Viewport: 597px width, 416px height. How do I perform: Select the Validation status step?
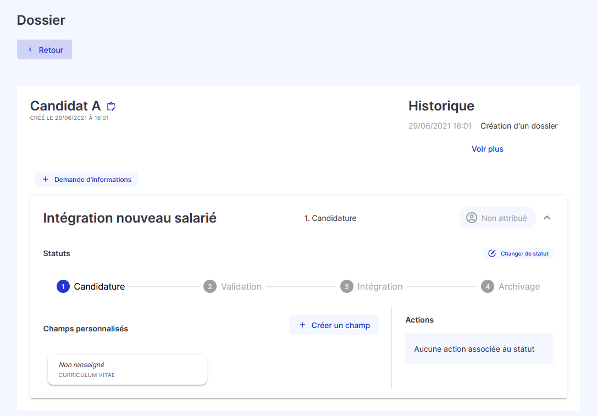(233, 286)
